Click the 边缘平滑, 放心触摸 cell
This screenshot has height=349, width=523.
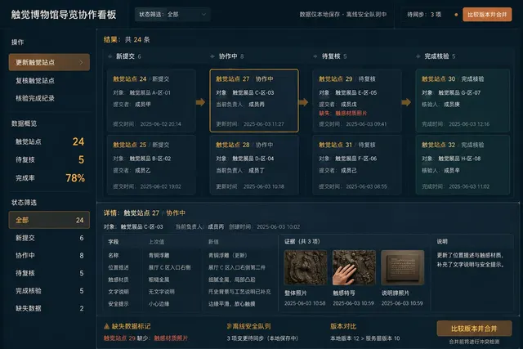coord(232,304)
